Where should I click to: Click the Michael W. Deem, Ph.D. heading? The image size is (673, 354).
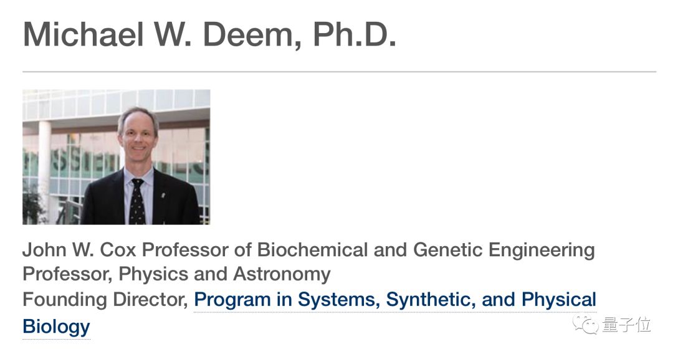209,34
